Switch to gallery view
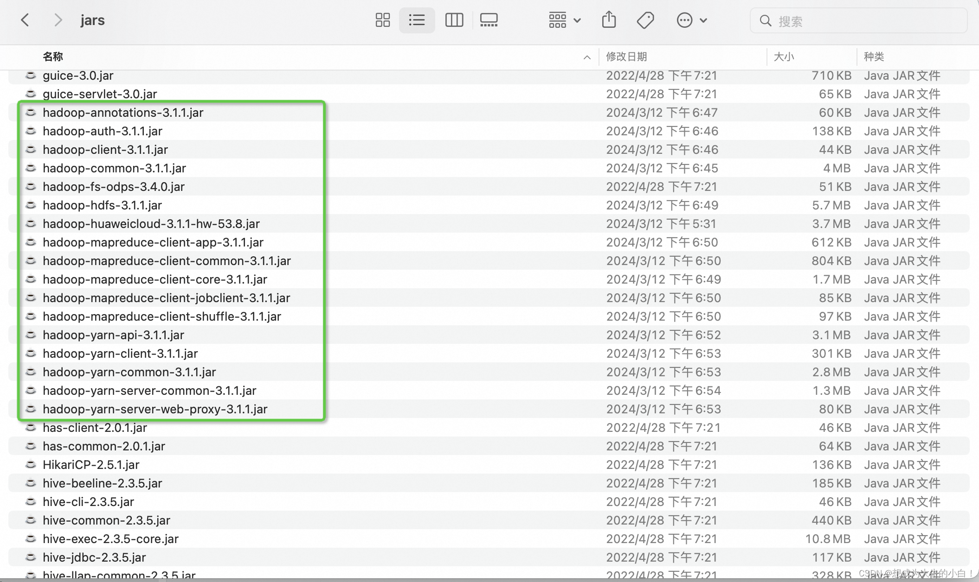This screenshot has height=582, width=979. pyautogui.click(x=489, y=20)
